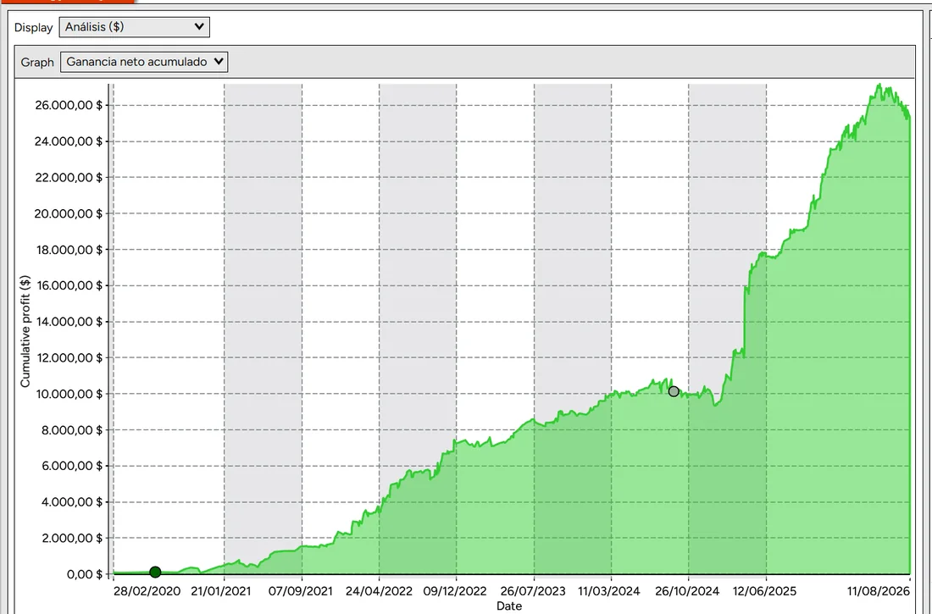Click the 4.000,00 $ y-axis label

click(x=71, y=501)
